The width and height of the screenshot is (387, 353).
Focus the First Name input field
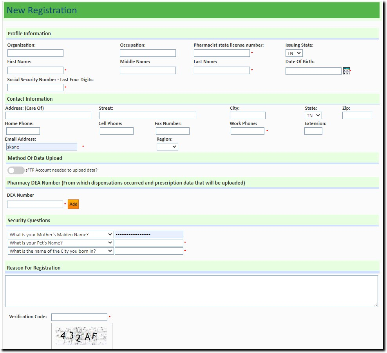click(x=35, y=70)
